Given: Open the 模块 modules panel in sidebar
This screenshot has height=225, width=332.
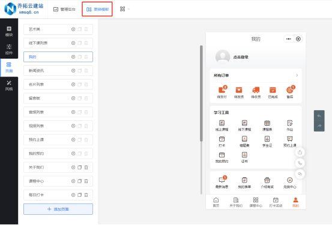Looking at the screenshot, I should [x=9, y=31].
